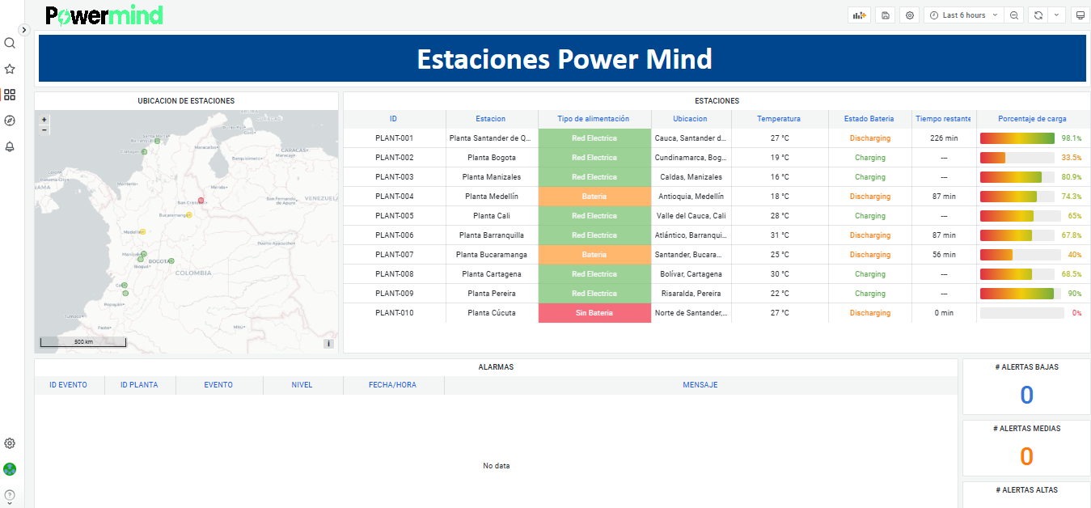Image resolution: width=1091 pixels, height=508 pixels.
Task: Click Charging status in PLANT-009 row
Action: 869,294
